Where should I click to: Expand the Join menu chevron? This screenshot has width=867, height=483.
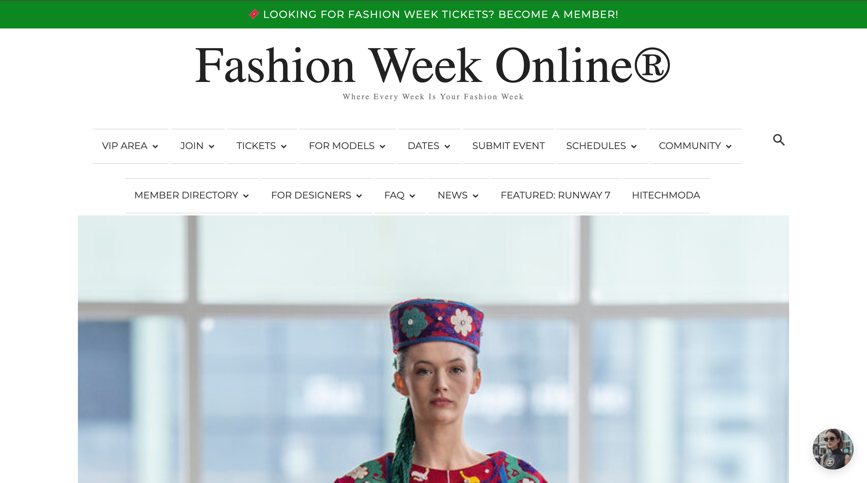(x=211, y=147)
